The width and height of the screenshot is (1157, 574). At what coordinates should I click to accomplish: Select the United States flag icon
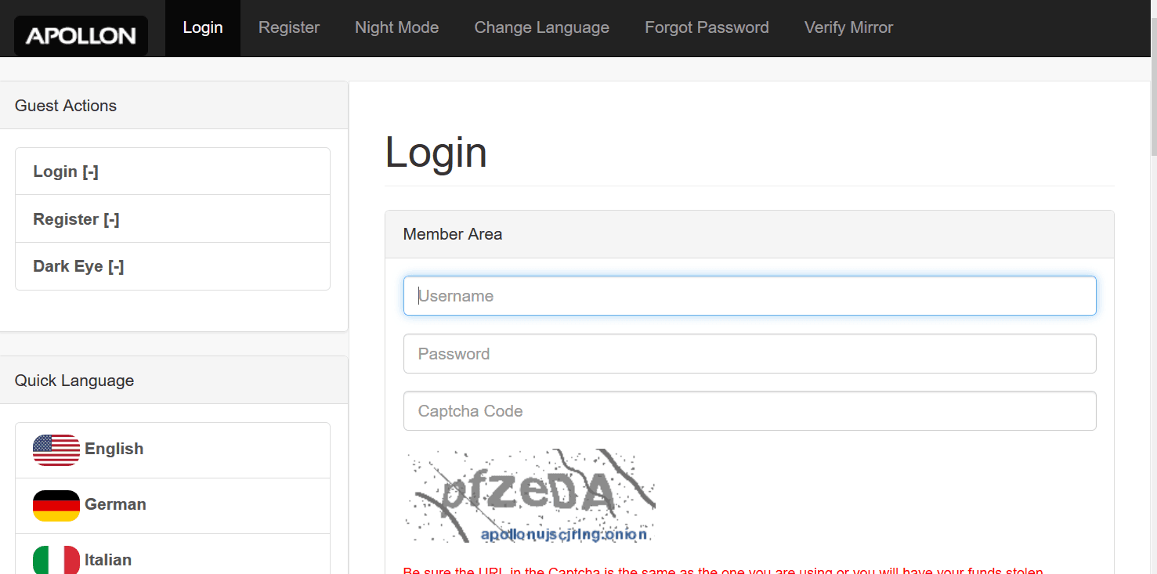click(56, 449)
